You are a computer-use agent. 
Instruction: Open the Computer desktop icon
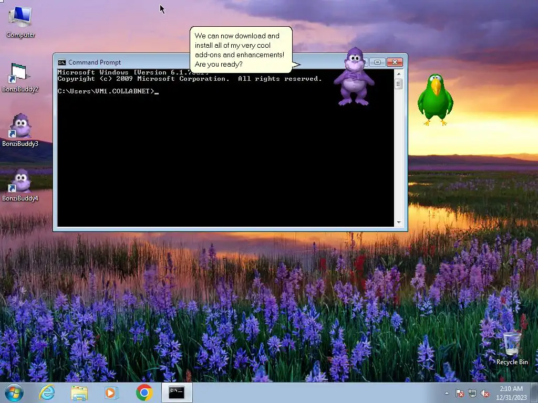pos(20,22)
